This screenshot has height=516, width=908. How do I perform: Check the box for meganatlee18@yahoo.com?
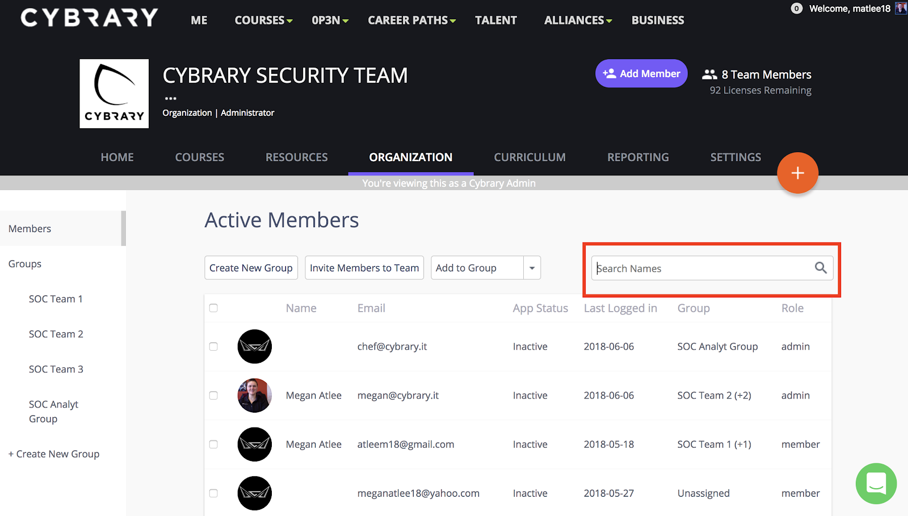click(213, 493)
